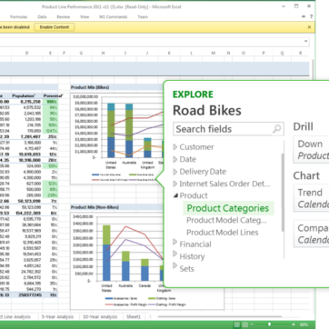This screenshot has height=329, width=329.
Task: Select column M header
Action: pos(214,53)
